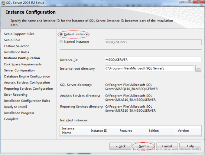The image size is (205, 155).
Task: Click the Named instance text field
Action: 153,42
